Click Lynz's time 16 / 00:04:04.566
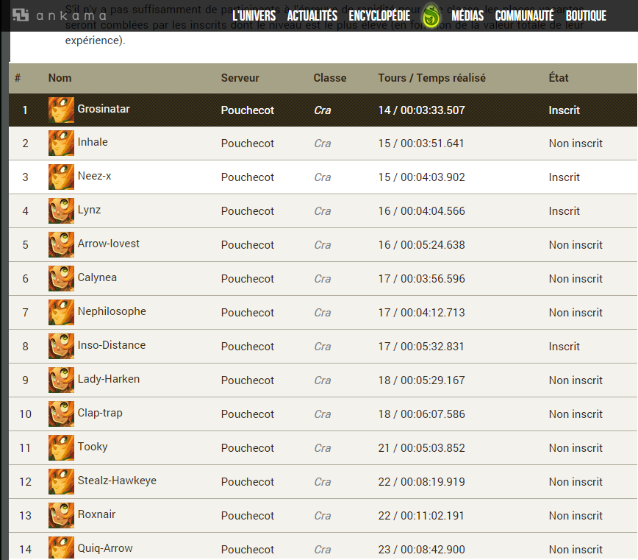This screenshot has height=560, width=638. coord(422,211)
